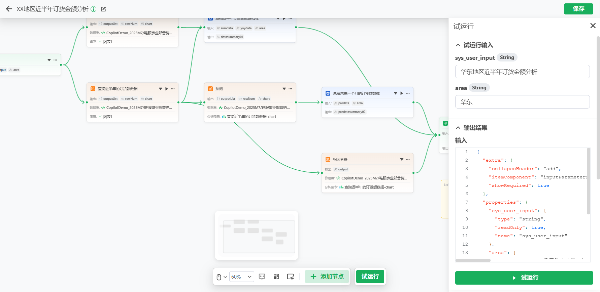Click the minimap icon in the bottom toolbar
Screen dimensions: 600x292
click(x=290, y=277)
